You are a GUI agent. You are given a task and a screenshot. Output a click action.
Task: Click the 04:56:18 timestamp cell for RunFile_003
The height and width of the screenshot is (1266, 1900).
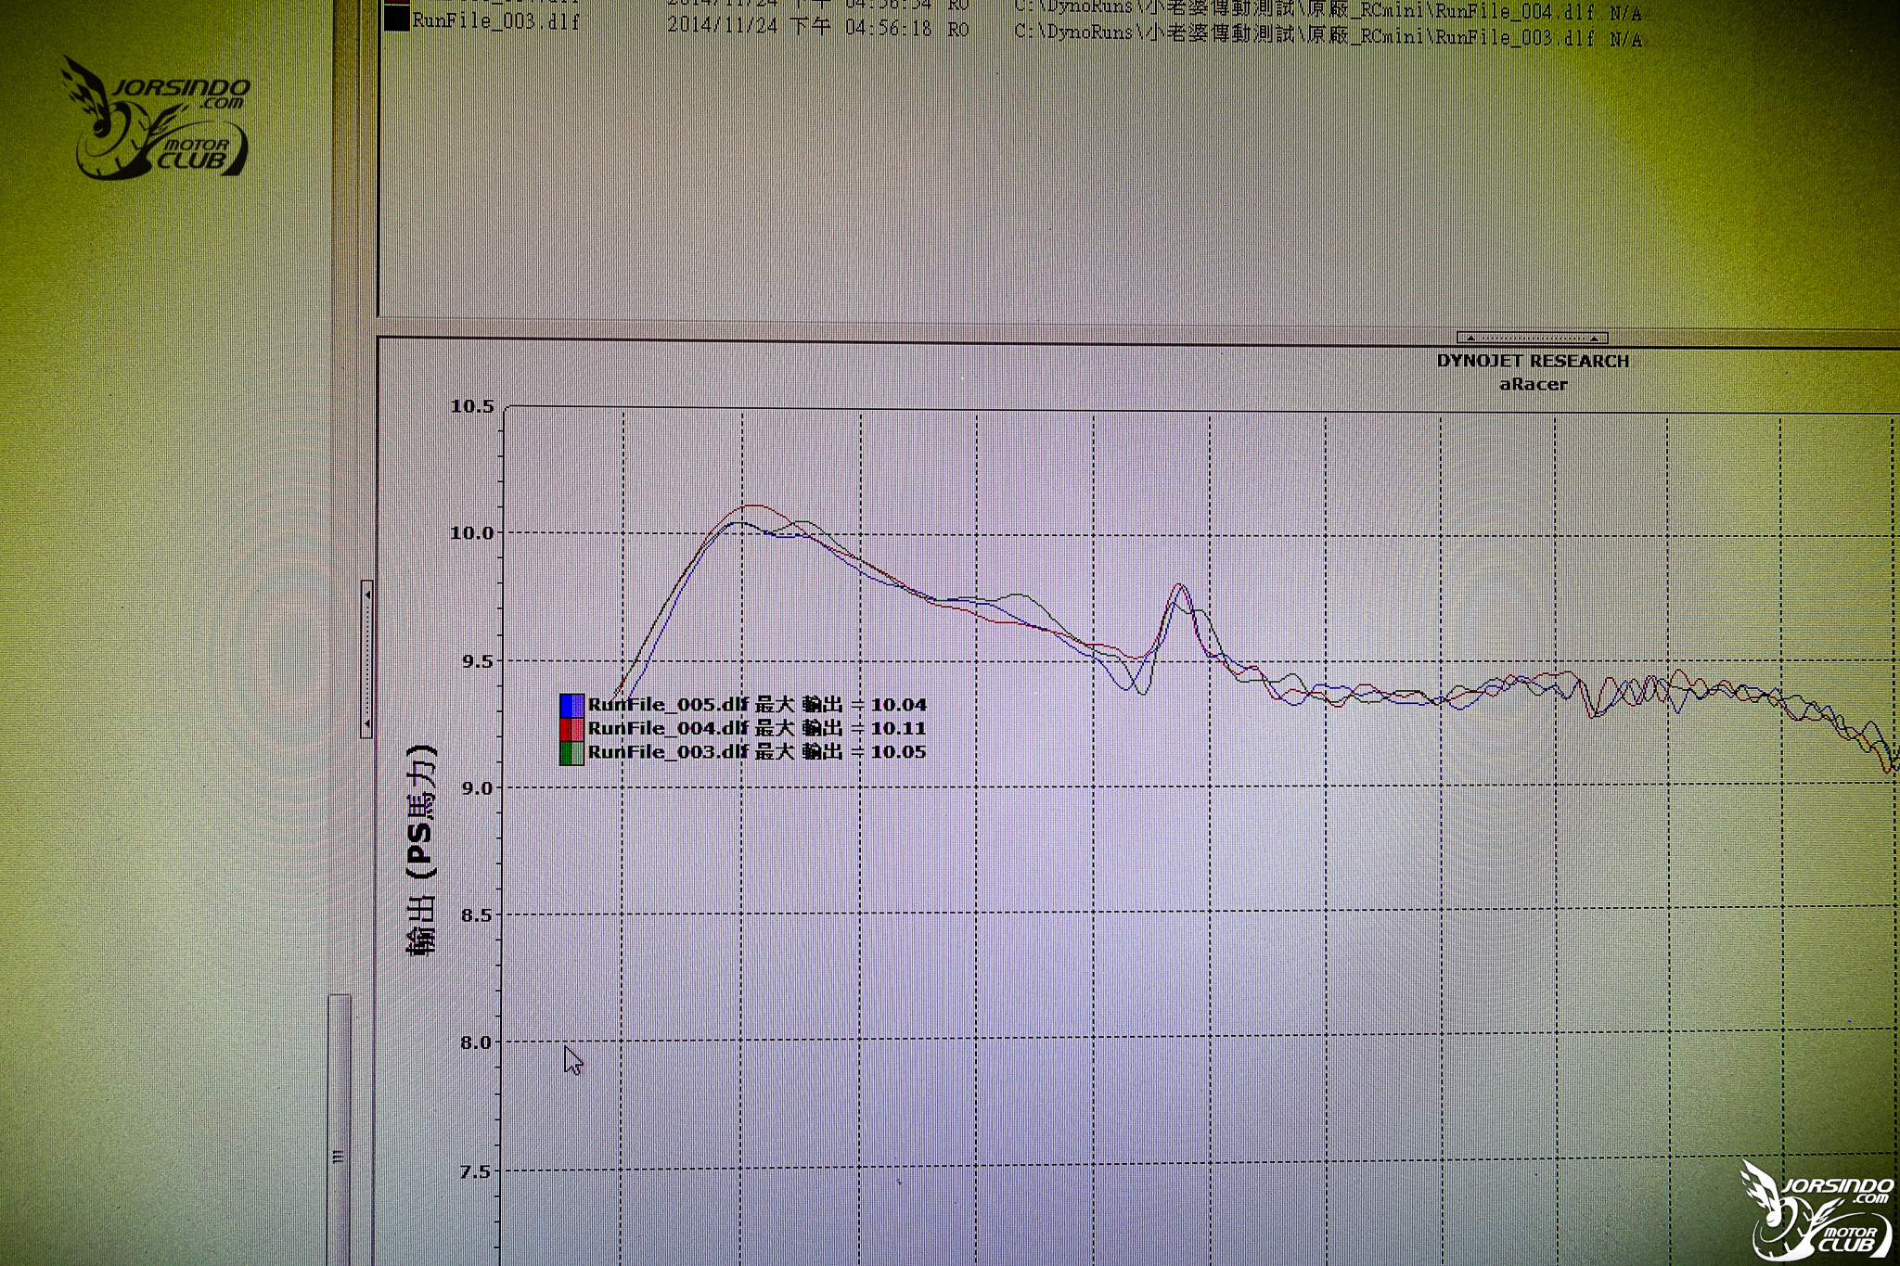coord(889,28)
